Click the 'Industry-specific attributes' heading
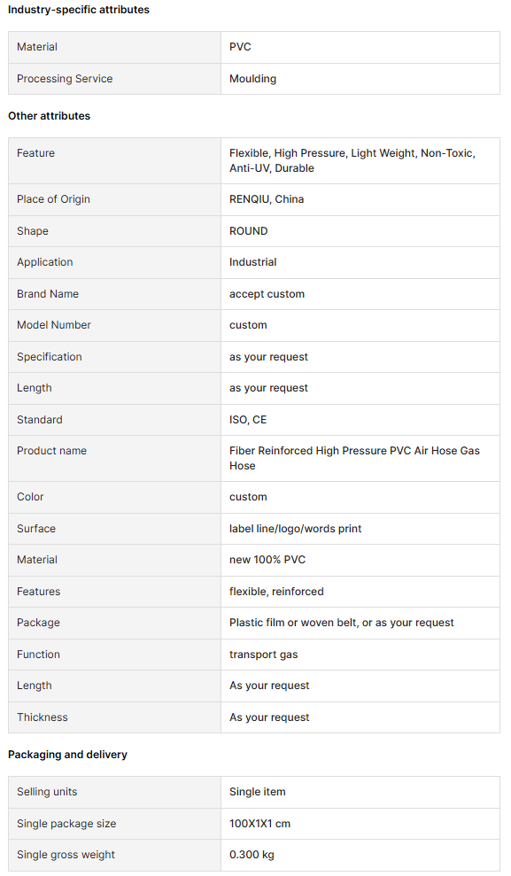This screenshot has width=511, height=876. coord(79,10)
